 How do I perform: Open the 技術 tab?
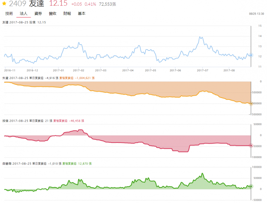(9, 13)
